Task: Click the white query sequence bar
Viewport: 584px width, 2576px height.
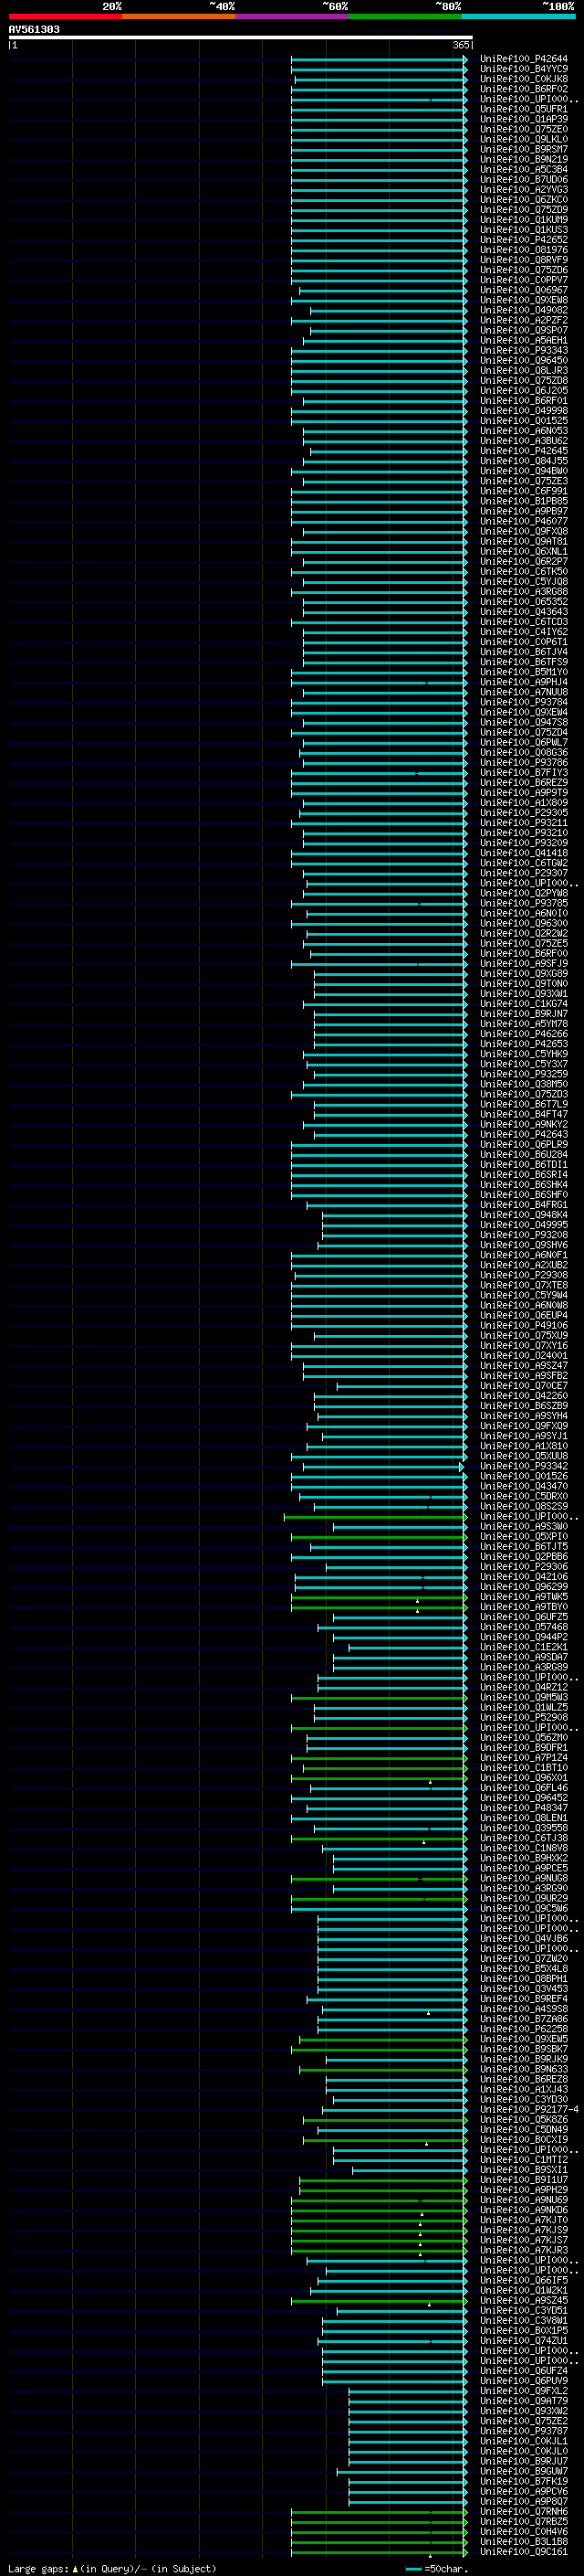Action: coord(241,38)
